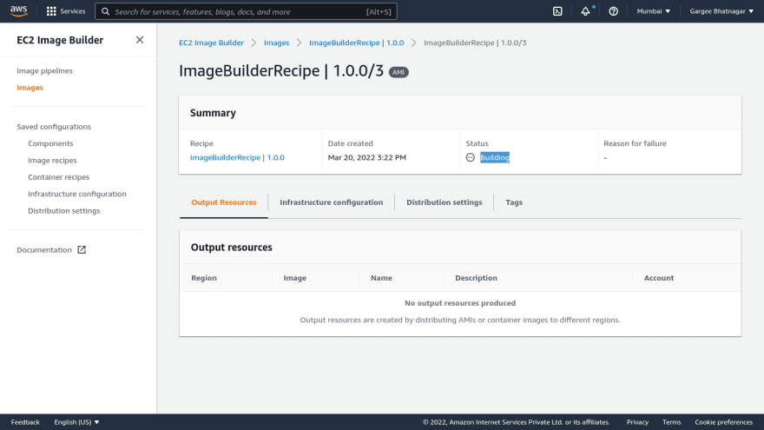Click the Region column header

(x=204, y=278)
